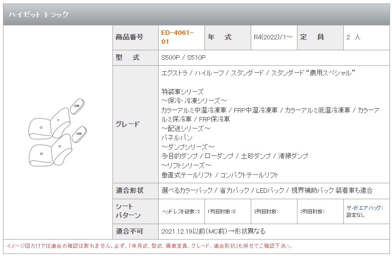Select the 2 人 capacity value
Viewport: 392px width, 256px height.
(x=353, y=37)
